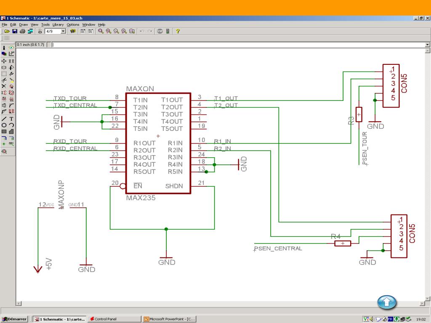Click the Démarrer start button

(15, 319)
